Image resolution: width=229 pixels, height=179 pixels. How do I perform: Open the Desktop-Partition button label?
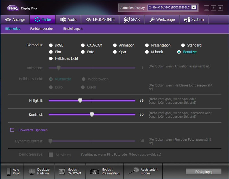[x=44, y=171]
